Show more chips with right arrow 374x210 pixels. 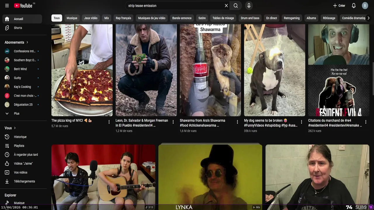[x=368, y=18]
